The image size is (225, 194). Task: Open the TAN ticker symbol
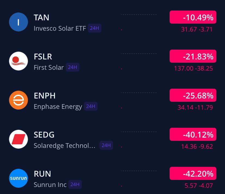[x=41, y=18]
